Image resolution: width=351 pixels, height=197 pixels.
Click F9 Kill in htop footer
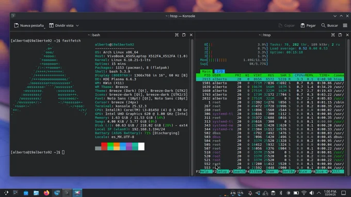pyautogui.click(x=336, y=172)
